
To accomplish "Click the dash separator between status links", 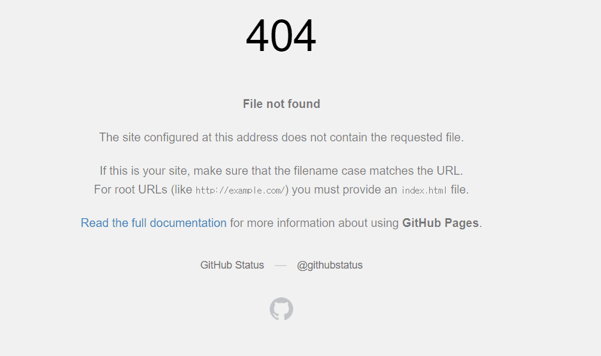I will [281, 265].
